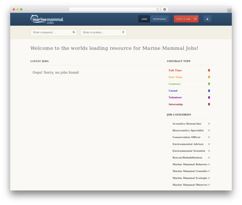Filter by Volunteer contract type
This screenshot has width=242, height=205.
click(175, 97)
